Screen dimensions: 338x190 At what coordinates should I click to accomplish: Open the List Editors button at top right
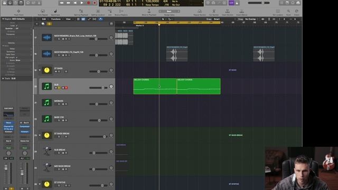(281, 3)
